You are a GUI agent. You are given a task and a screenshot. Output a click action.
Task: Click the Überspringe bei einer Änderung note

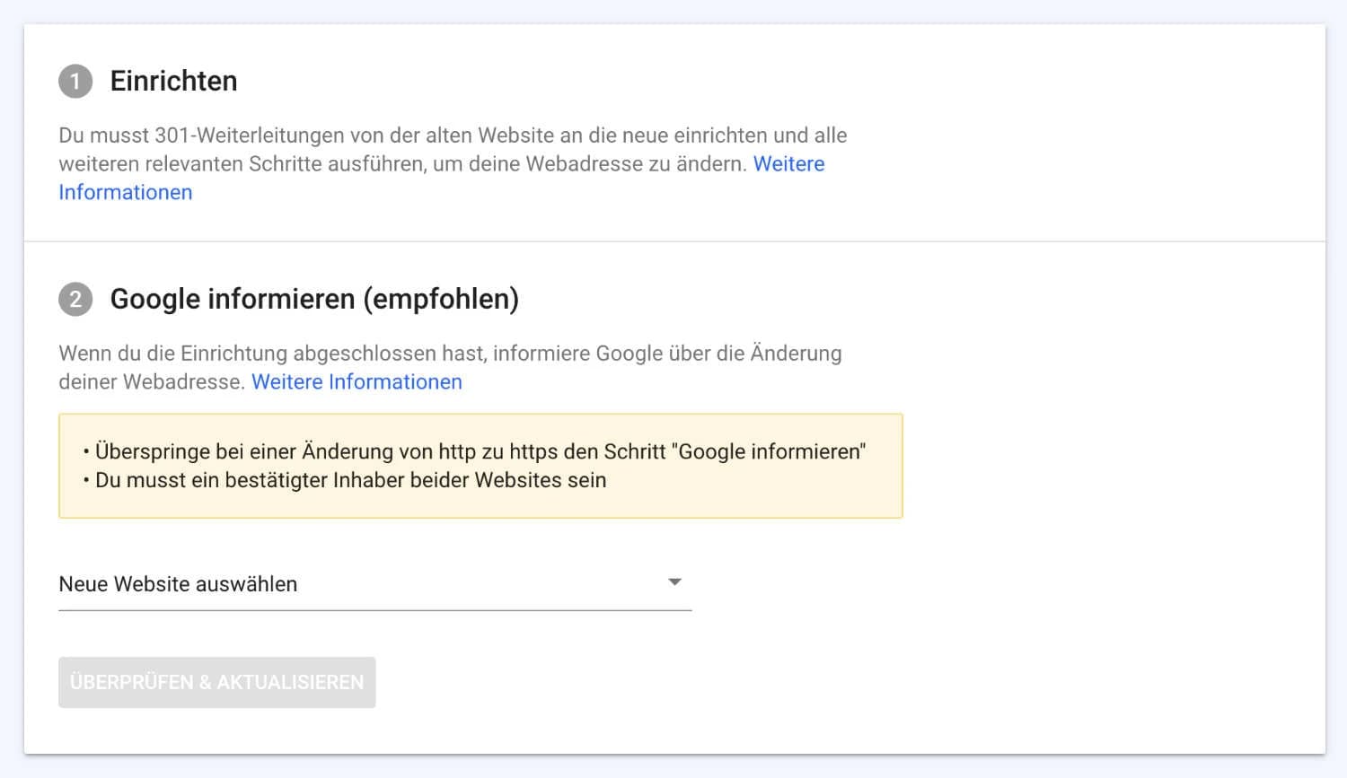[x=480, y=451]
